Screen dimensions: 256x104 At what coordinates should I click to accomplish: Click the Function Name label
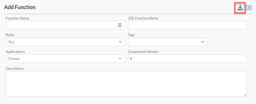tap(17, 18)
